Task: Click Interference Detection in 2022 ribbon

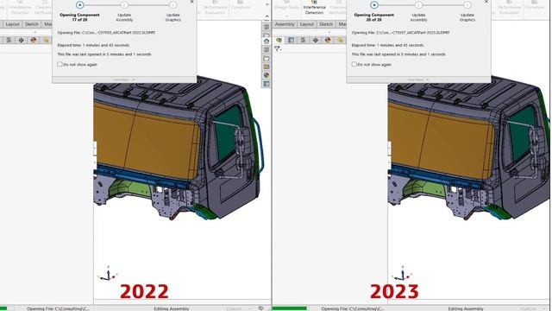Action: click(20, 8)
